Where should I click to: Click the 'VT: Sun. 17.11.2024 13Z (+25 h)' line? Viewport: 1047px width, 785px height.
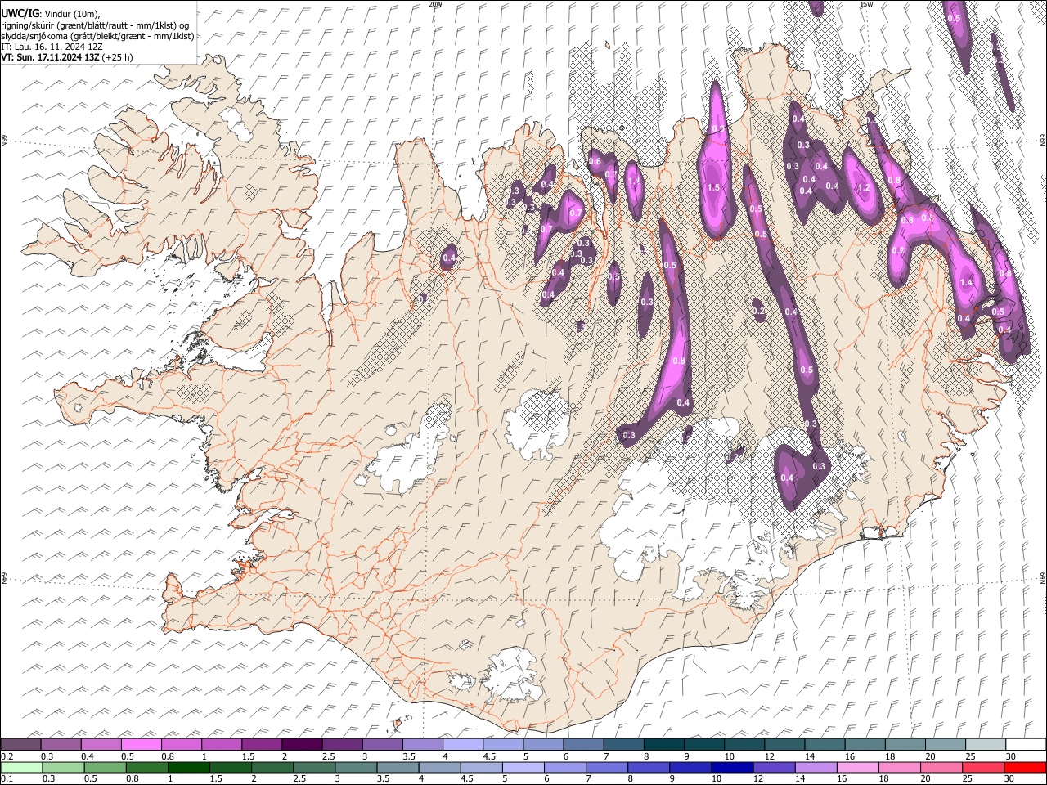(67, 57)
